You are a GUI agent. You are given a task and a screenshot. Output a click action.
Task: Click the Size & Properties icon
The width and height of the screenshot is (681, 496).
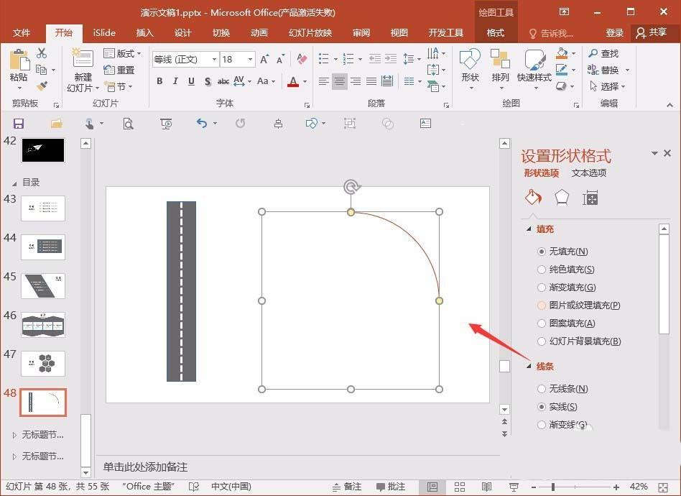pos(590,197)
